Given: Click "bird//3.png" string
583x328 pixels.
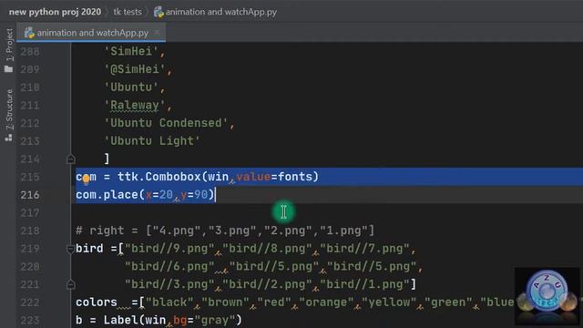Looking at the screenshot, I should click(x=169, y=284).
